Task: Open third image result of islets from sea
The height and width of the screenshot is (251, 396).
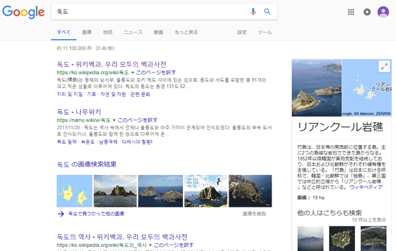Action: (161, 191)
